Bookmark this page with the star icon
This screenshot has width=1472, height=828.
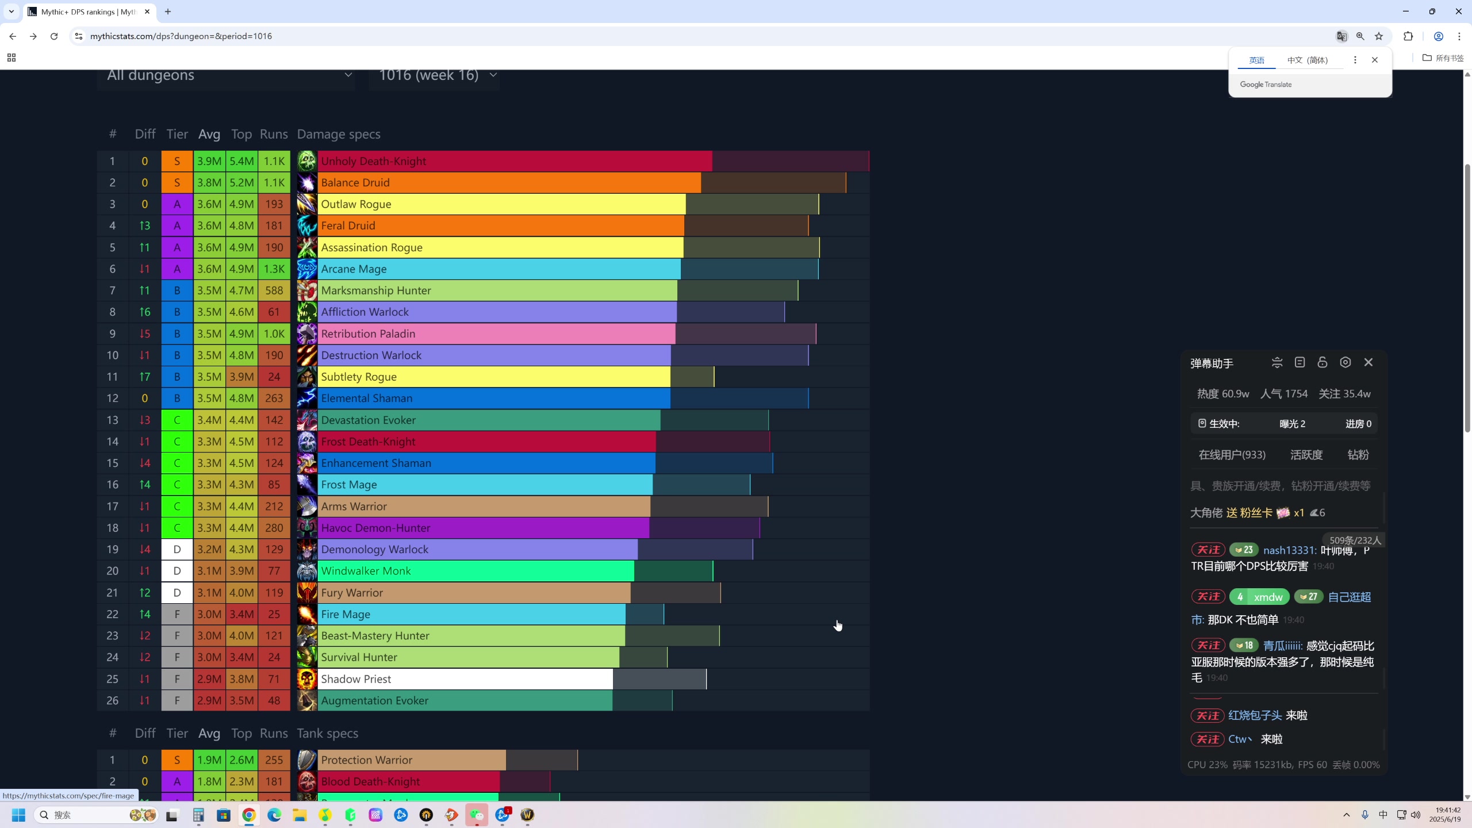(1379, 36)
